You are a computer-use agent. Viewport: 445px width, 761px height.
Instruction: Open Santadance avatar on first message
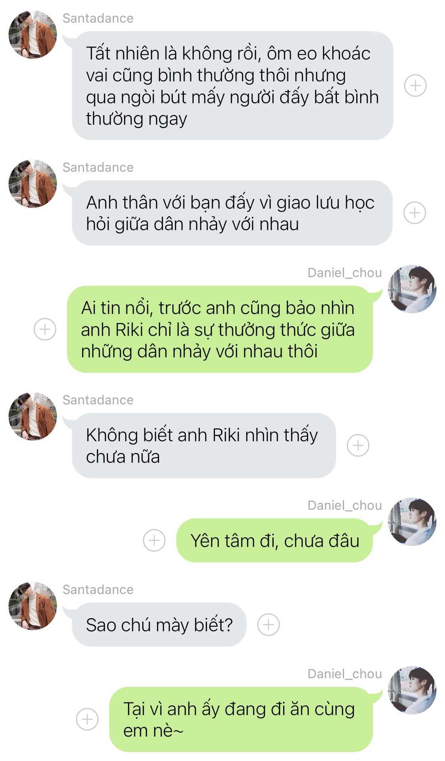point(33,35)
